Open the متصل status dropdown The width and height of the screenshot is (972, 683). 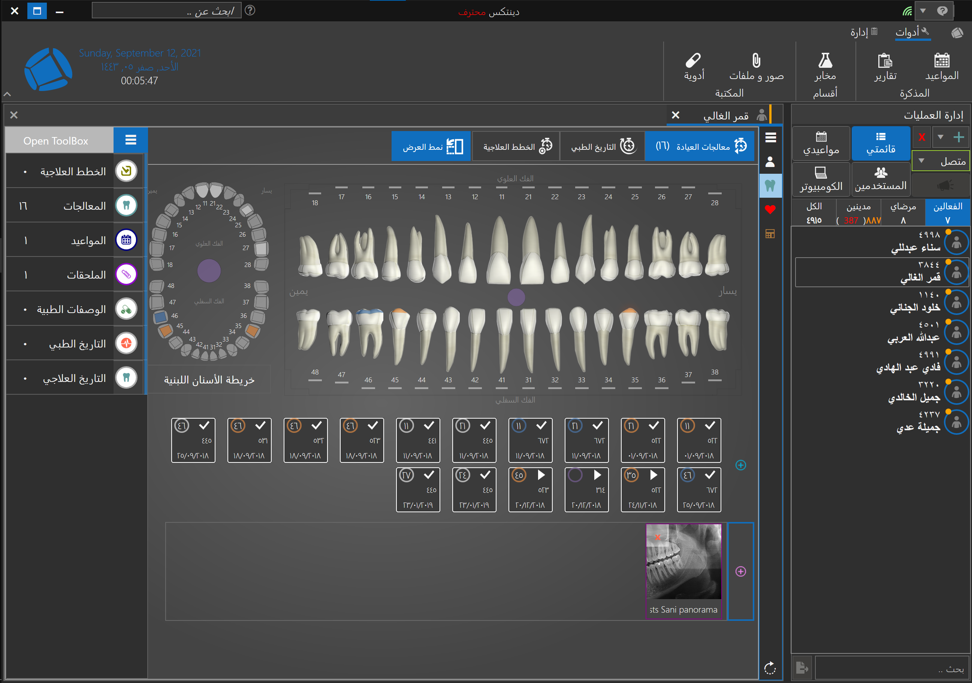coord(940,161)
